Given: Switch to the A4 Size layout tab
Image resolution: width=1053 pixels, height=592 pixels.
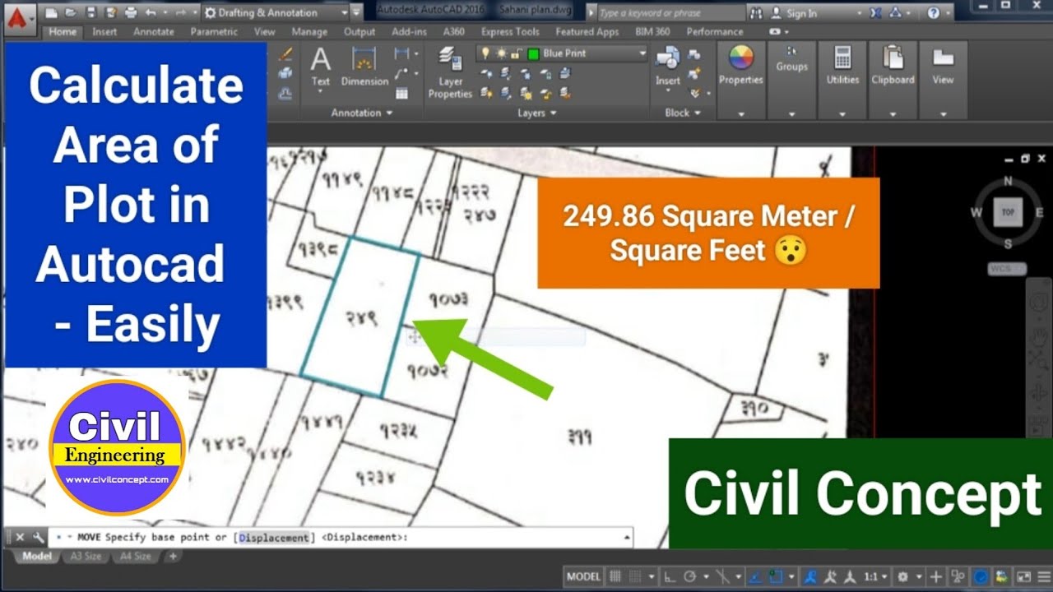Looking at the screenshot, I should coord(135,557).
